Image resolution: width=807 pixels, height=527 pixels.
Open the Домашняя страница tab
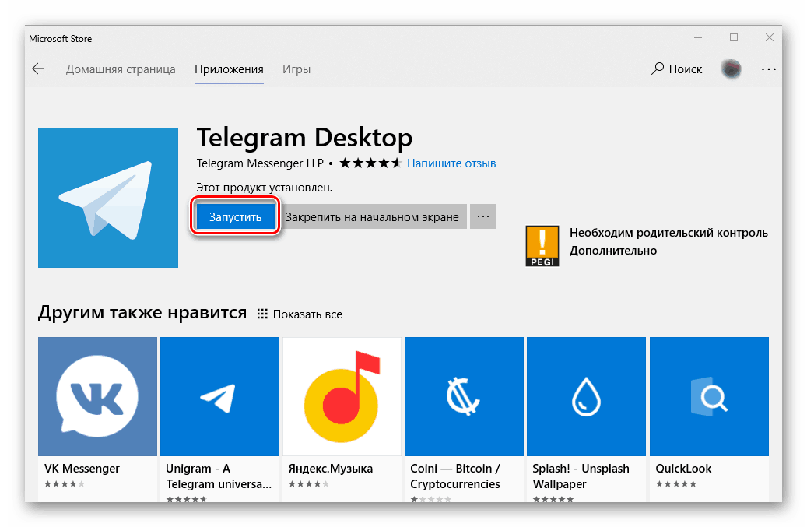[x=121, y=69]
